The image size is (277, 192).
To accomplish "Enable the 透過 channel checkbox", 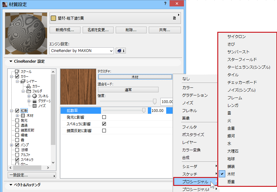I will (x=17, y=125).
